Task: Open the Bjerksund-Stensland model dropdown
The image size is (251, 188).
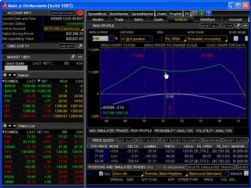Action: [208, 174]
